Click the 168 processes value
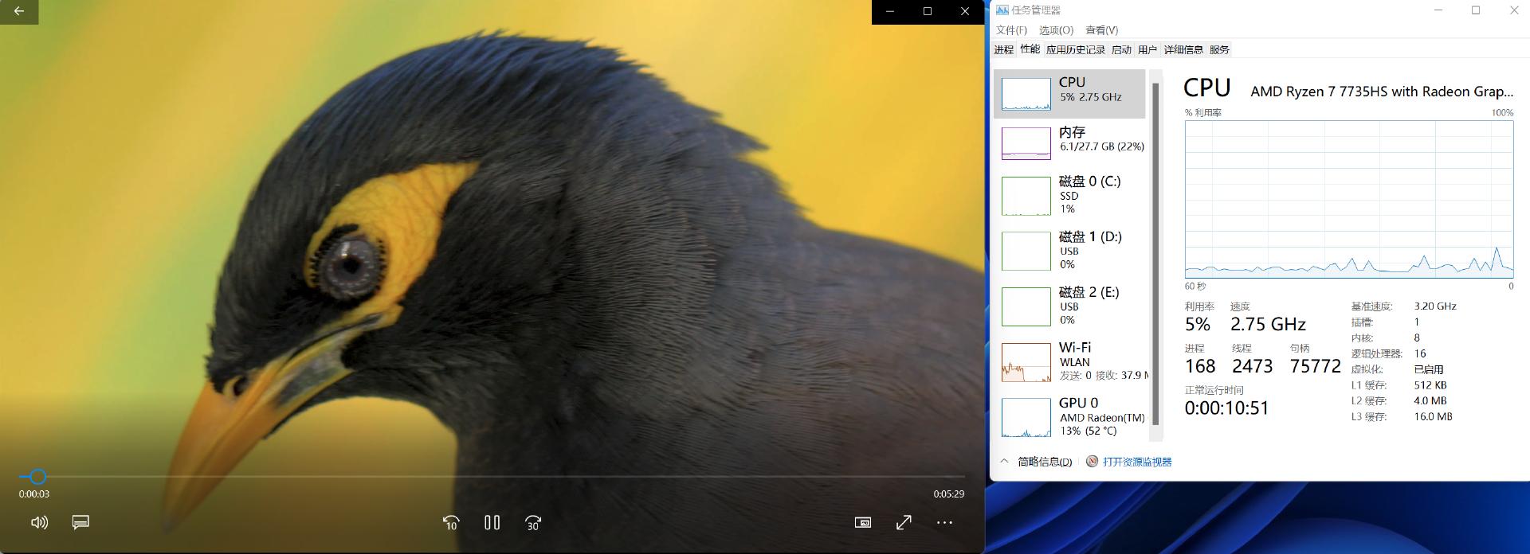 click(1200, 366)
